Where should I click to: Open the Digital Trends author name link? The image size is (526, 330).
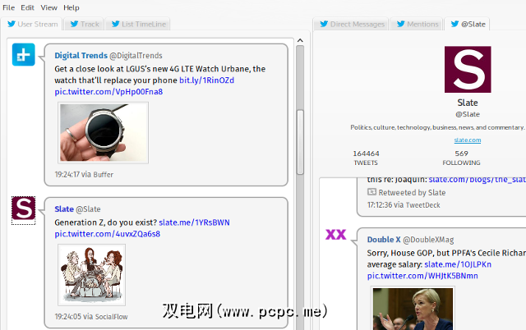81,56
